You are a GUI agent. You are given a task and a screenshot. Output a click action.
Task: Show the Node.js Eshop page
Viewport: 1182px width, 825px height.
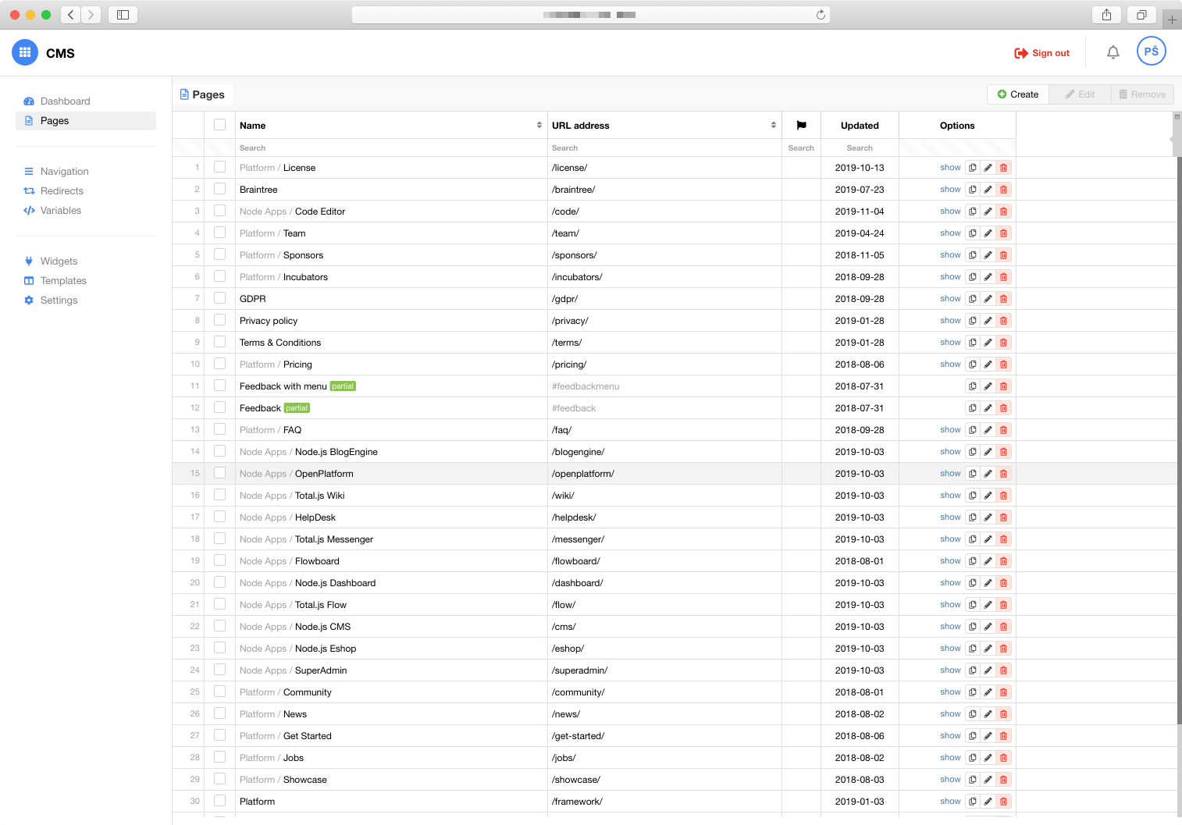950,649
